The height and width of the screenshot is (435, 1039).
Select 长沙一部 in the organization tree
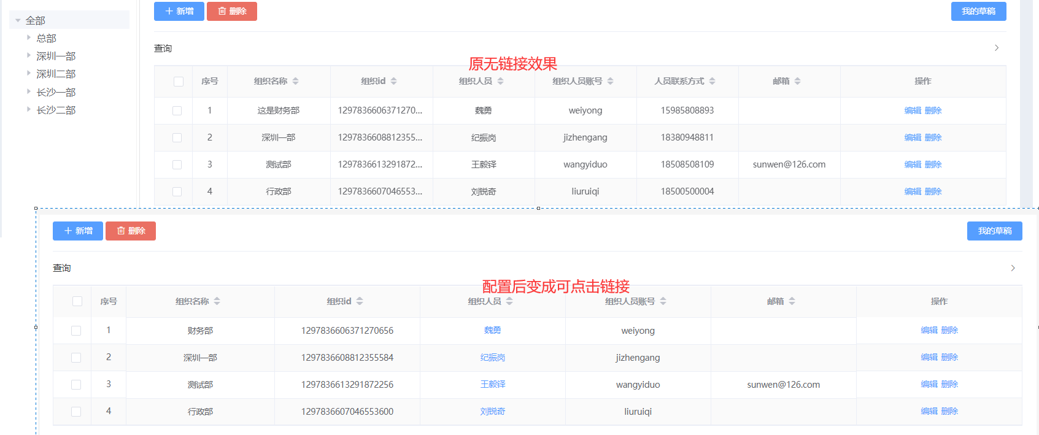pyautogui.click(x=56, y=93)
